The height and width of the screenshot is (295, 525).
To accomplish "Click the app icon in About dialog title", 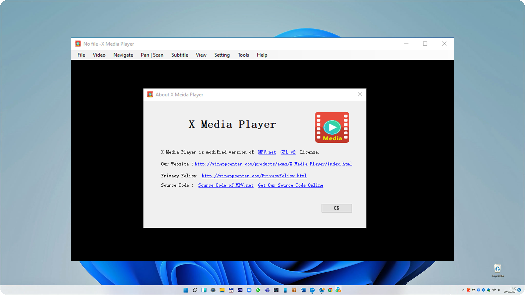I will (150, 95).
